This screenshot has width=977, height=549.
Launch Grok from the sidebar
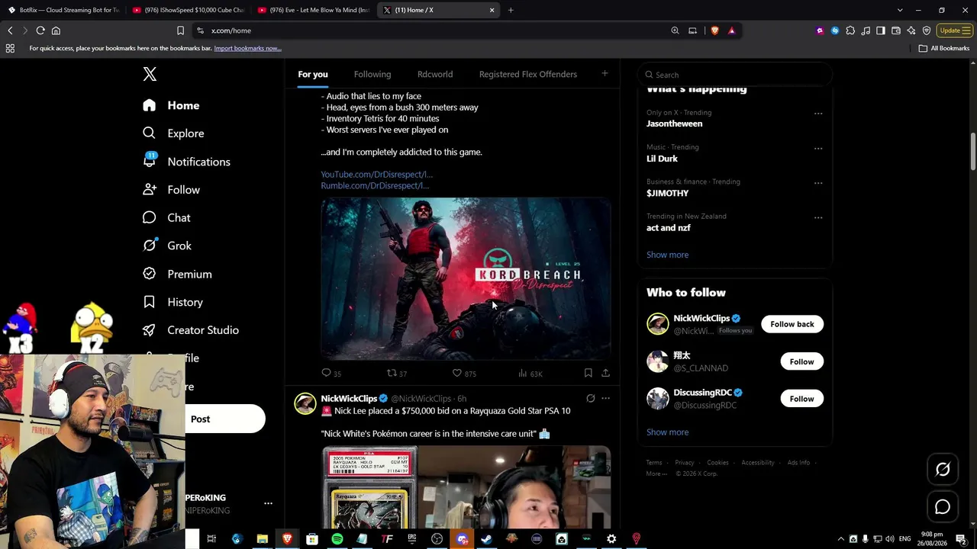[x=167, y=246]
